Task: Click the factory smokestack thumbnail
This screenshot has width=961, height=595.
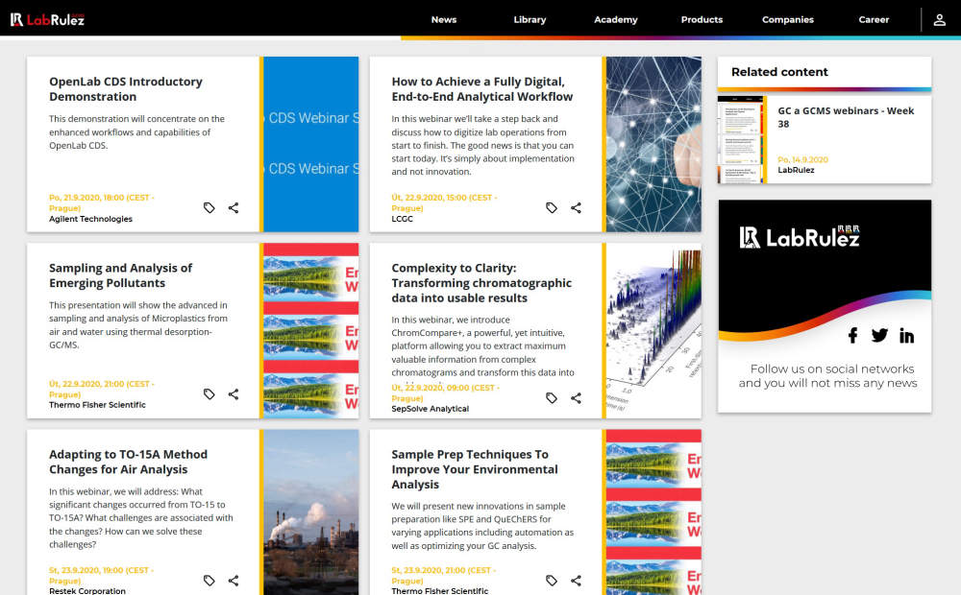Action: point(310,512)
